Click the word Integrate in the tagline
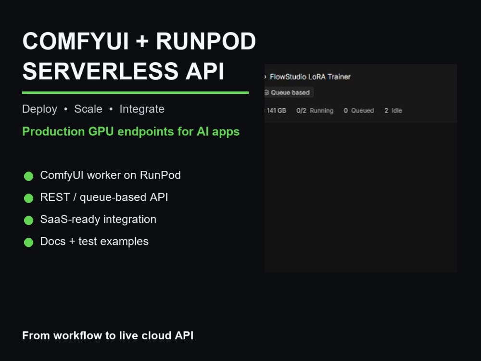 142,109
